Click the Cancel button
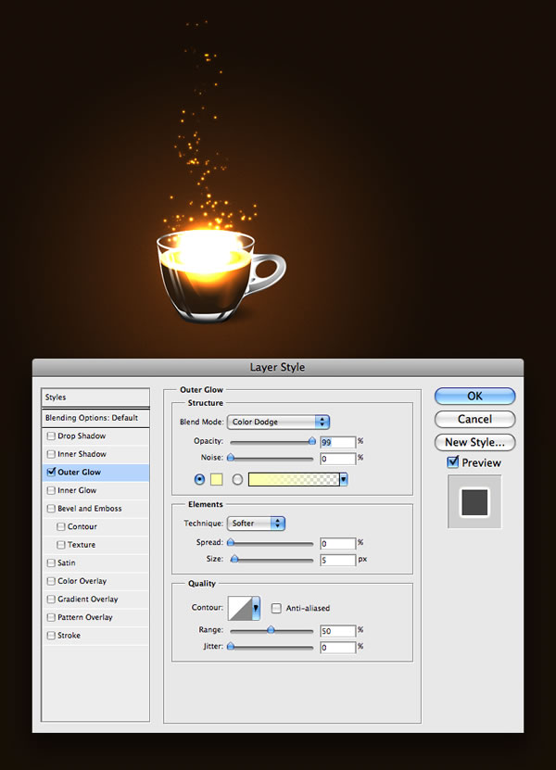The image size is (556, 770). (474, 420)
